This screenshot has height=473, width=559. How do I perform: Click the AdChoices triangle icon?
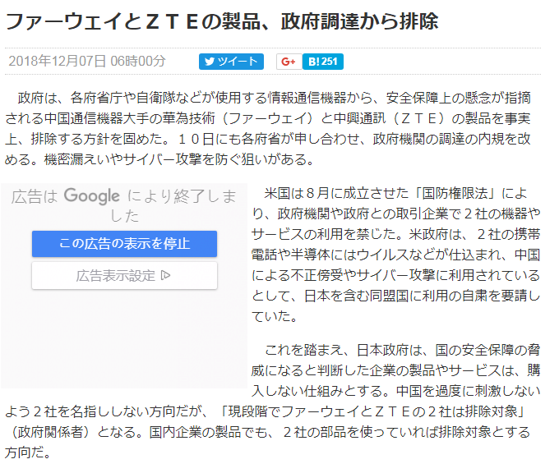point(166,276)
